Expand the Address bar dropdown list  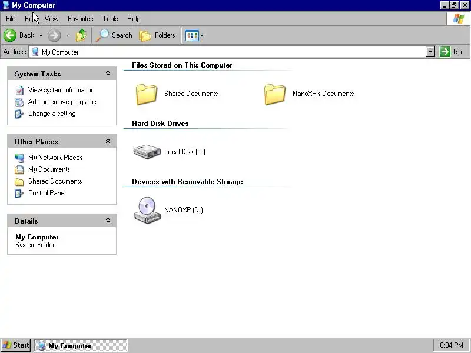point(430,52)
